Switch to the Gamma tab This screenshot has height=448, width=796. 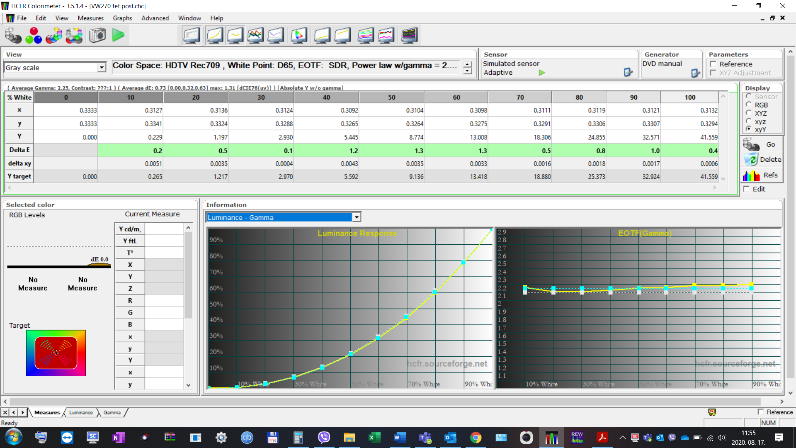pos(112,412)
